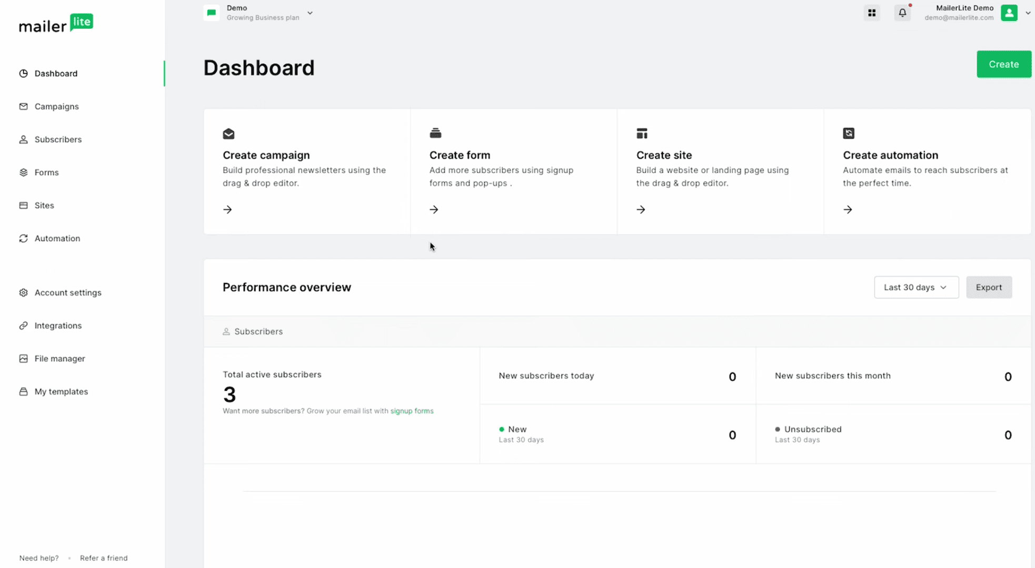Click the arrow under Create automation
Screen dimensions: 1035x568
(848, 209)
